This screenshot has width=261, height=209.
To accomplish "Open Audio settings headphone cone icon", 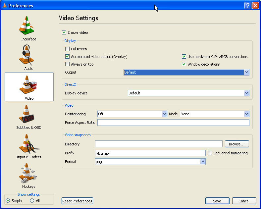I will (26, 55).
